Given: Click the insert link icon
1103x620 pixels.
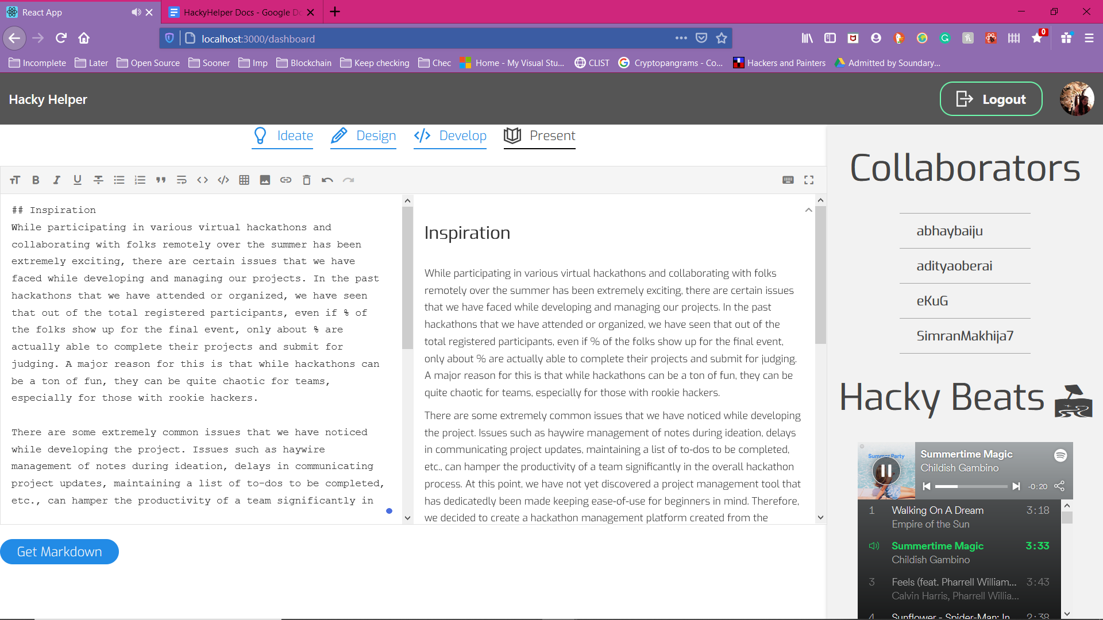Looking at the screenshot, I should click(x=286, y=180).
